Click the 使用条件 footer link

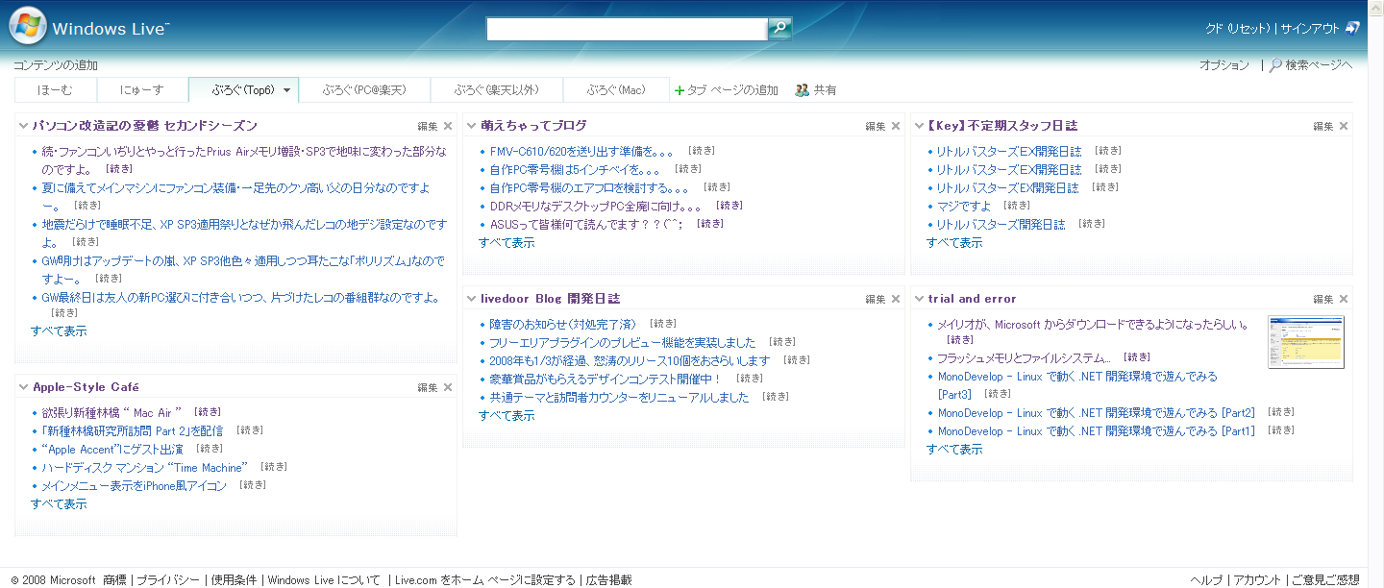click(x=235, y=580)
